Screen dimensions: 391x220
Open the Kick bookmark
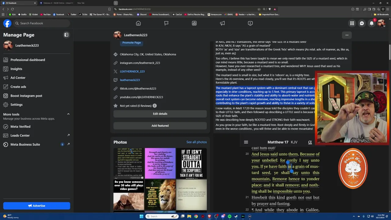(x=12, y=14)
